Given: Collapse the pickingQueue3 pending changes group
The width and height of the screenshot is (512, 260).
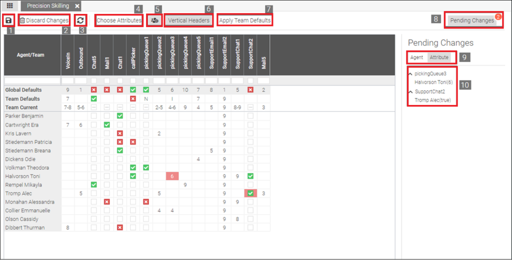Looking at the screenshot, I should tap(411, 74).
